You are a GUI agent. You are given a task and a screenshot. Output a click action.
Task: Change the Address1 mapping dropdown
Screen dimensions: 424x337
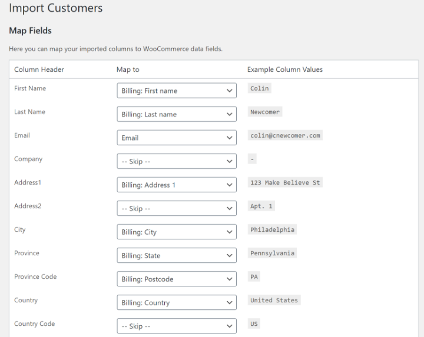click(x=177, y=185)
